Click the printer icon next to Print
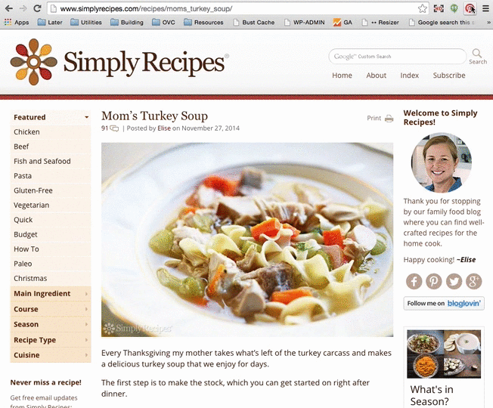 [389, 119]
